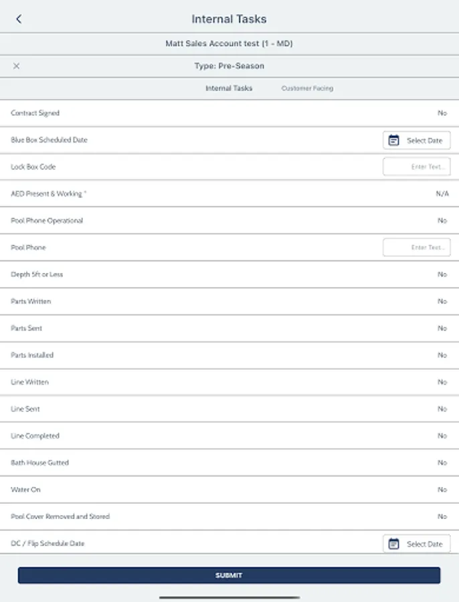Enter text in Lock Box Code field
This screenshot has height=602, width=459.
coord(416,167)
